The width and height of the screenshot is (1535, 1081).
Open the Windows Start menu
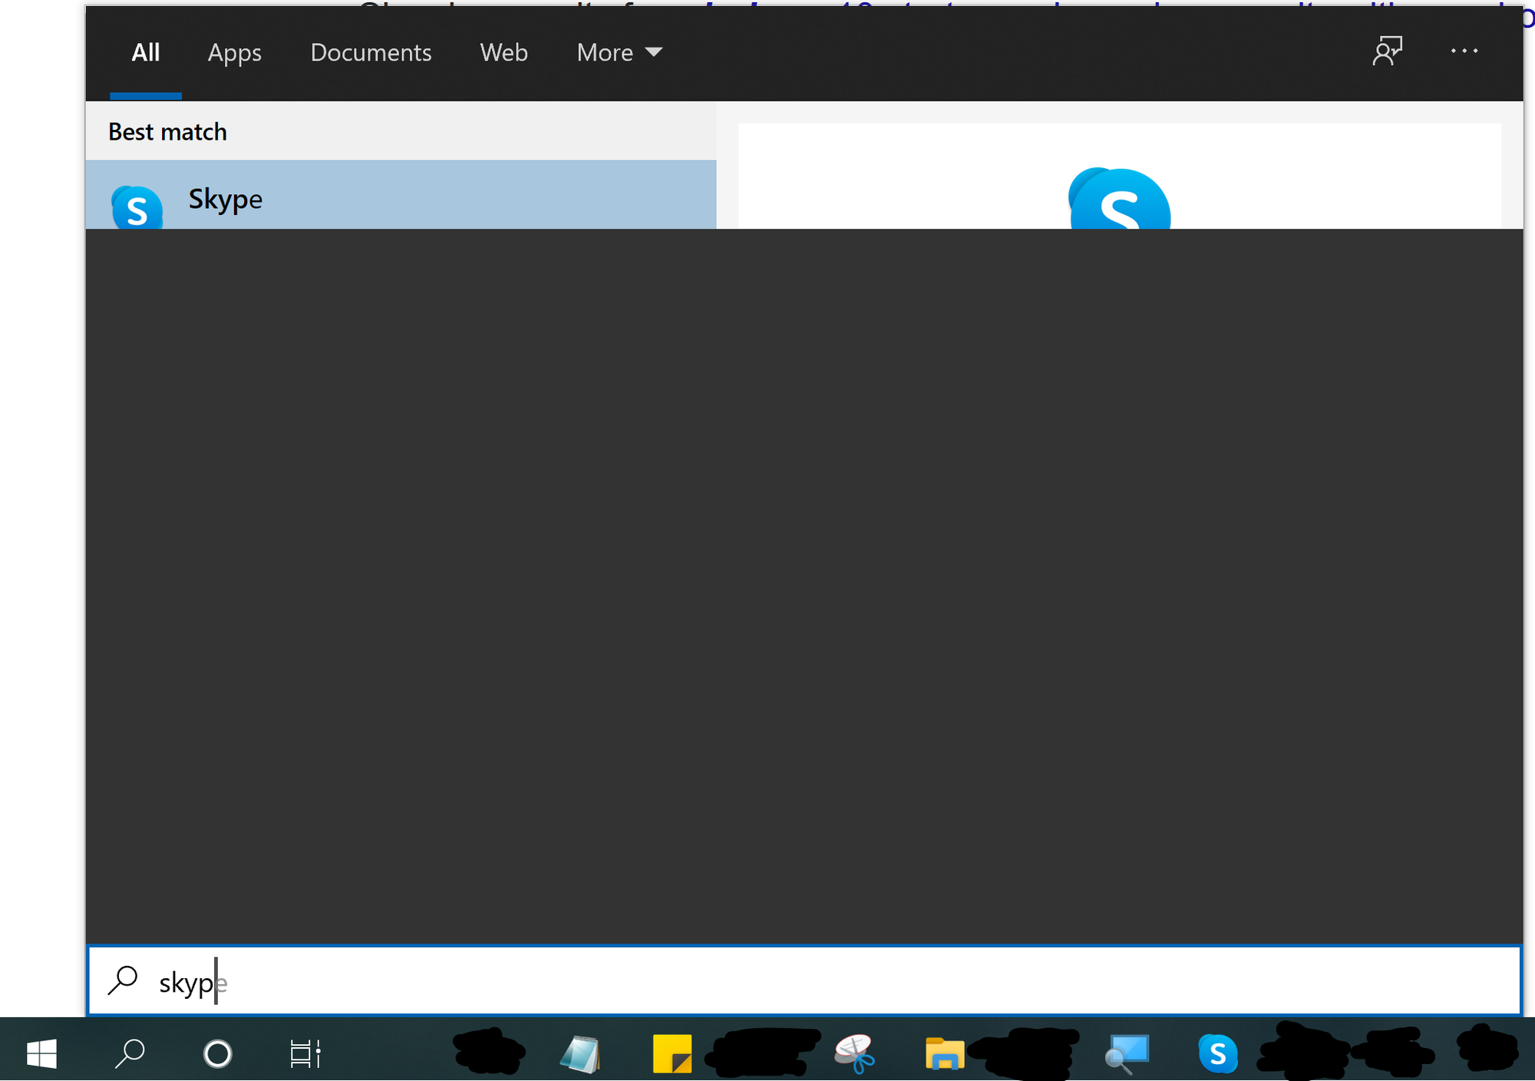[x=41, y=1053]
